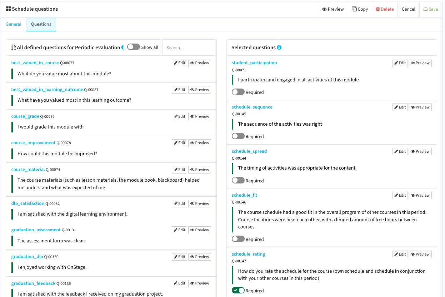This screenshot has height=297, width=445.
Task: Open the schedule_sequence link
Action: tap(252, 107)
